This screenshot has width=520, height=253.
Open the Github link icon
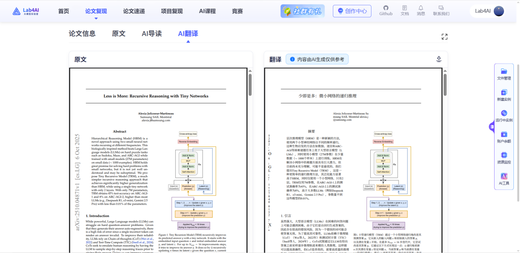(x=385, y=10)
